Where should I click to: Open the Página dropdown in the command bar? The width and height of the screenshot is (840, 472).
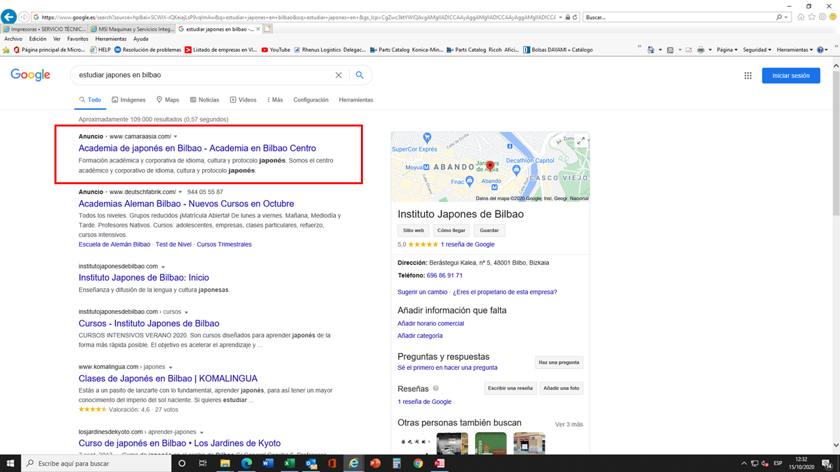pos(727,50)
